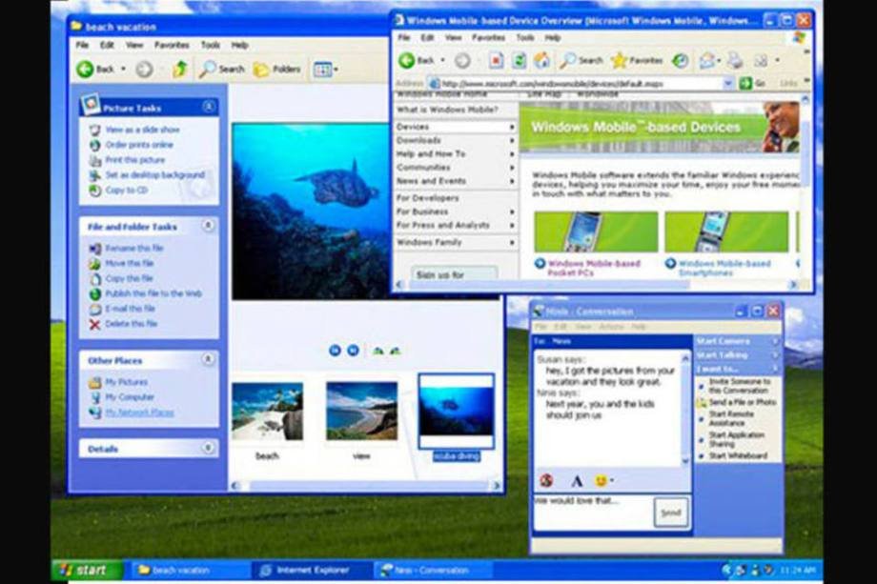Collapse the Picture Tasks panel
Image resolution: width=877 pixels, height=584 pixels.
click(x=208, y=106)
